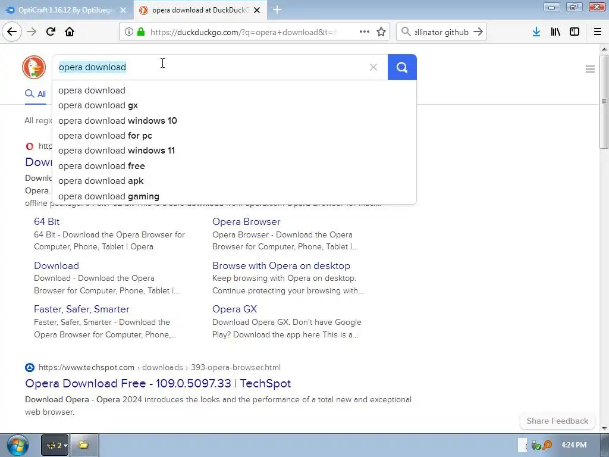Choose suggestion 'opera download windows 11'

click(x=234, y=151)
